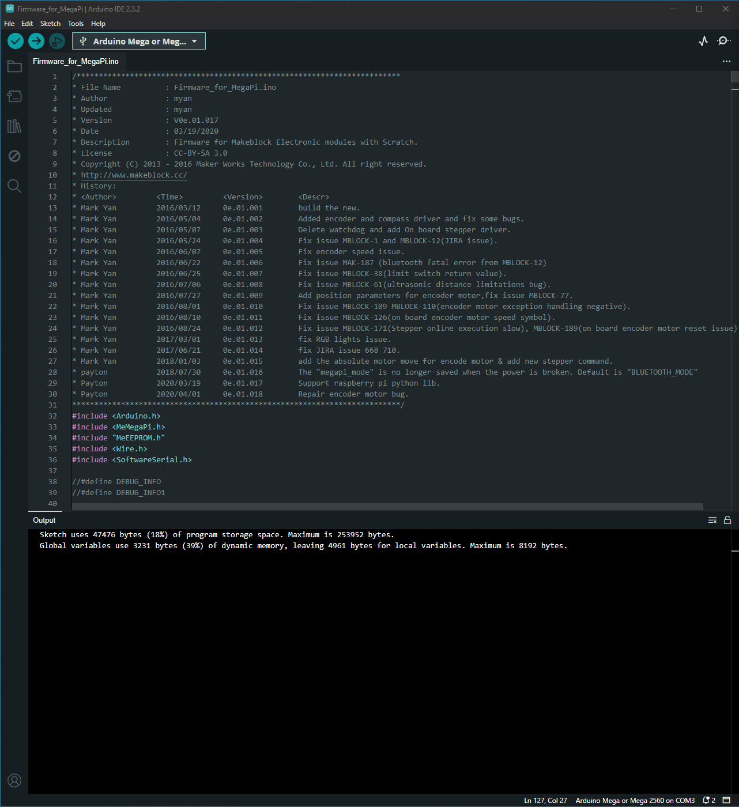Click "Fix encoder speed issue." comment

tap(351, 252)
